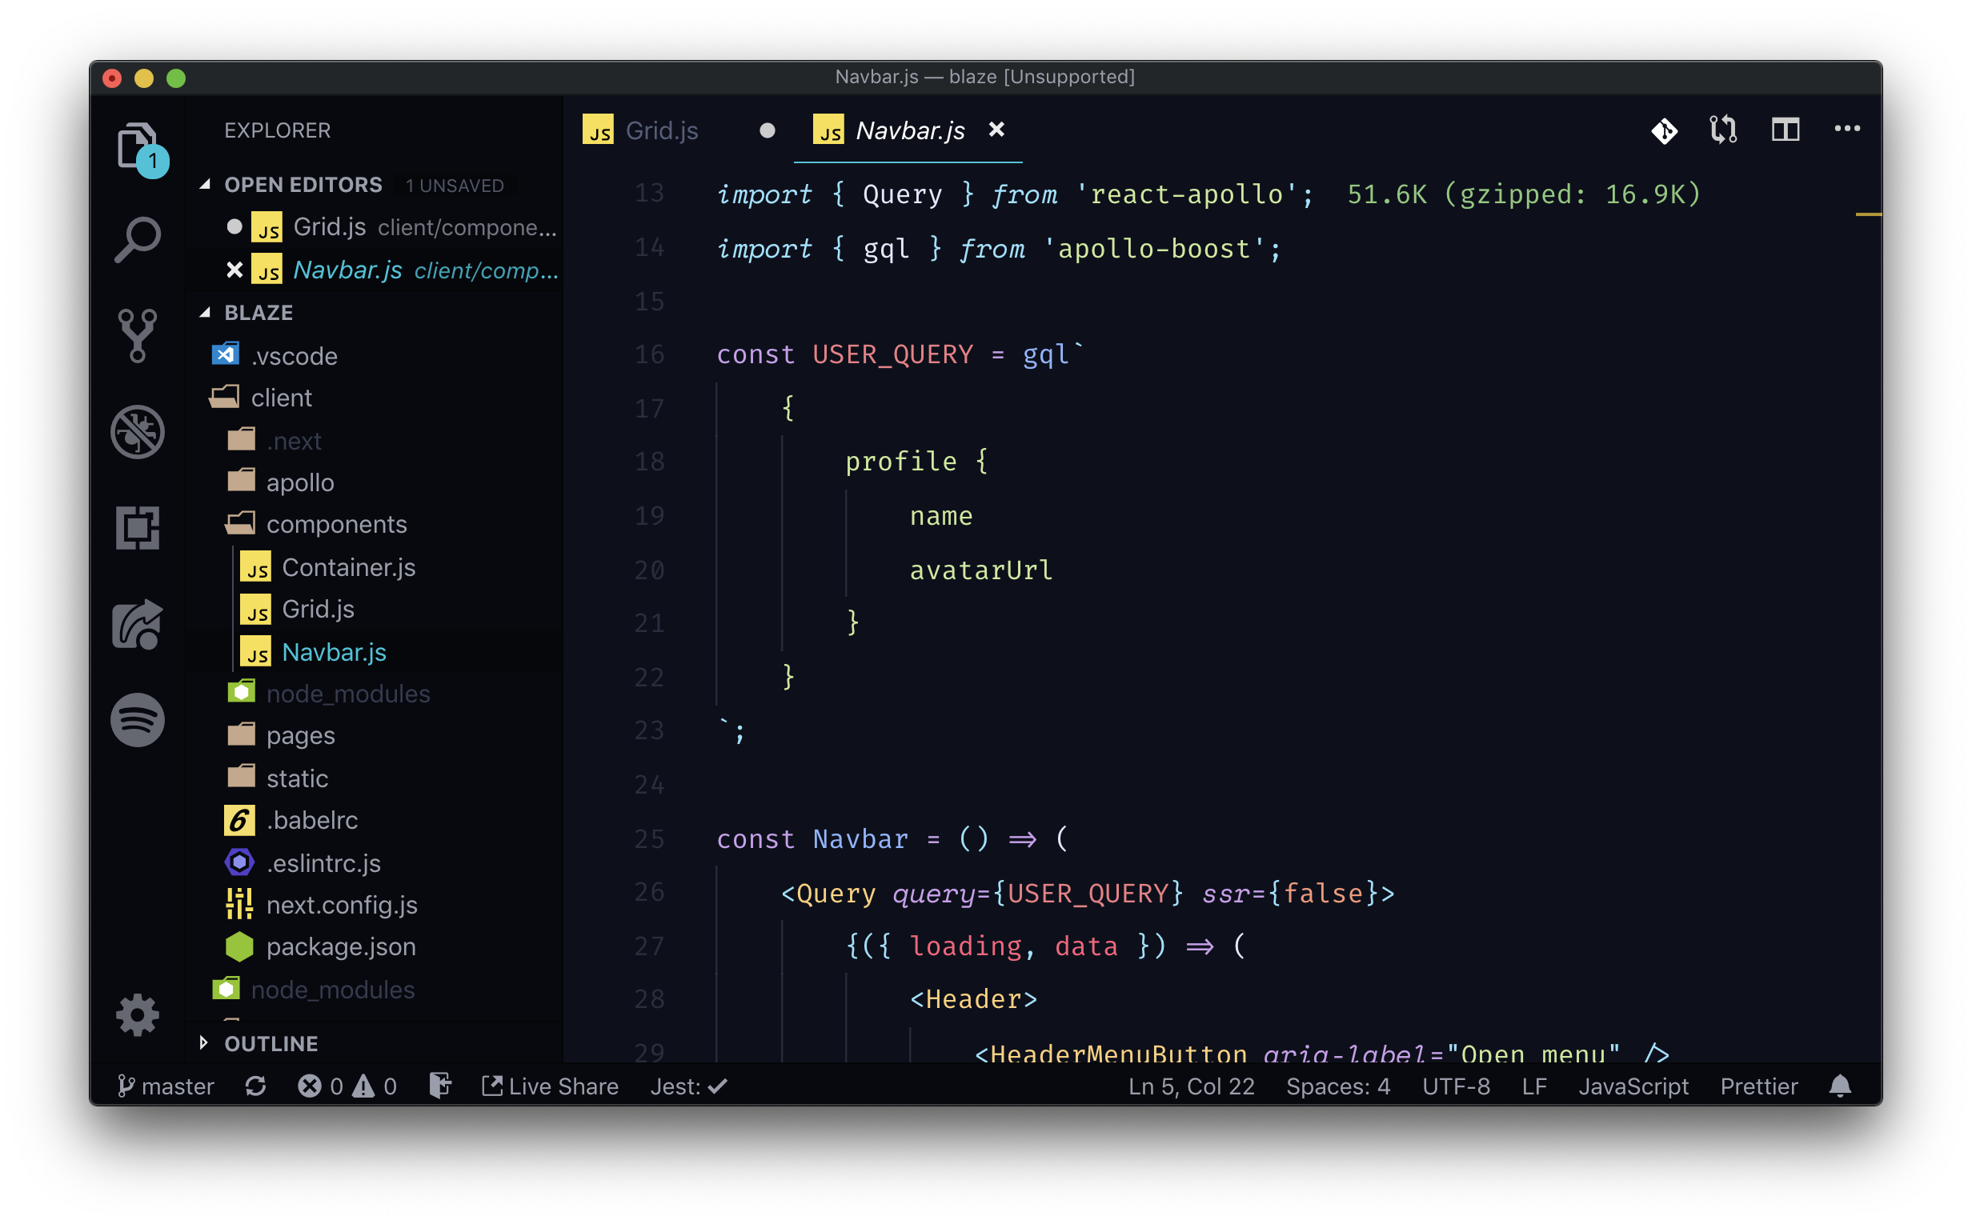Close the Navbar.js tab
The height and width of the screenshot is (1224, 1972).
coord(996,130)
